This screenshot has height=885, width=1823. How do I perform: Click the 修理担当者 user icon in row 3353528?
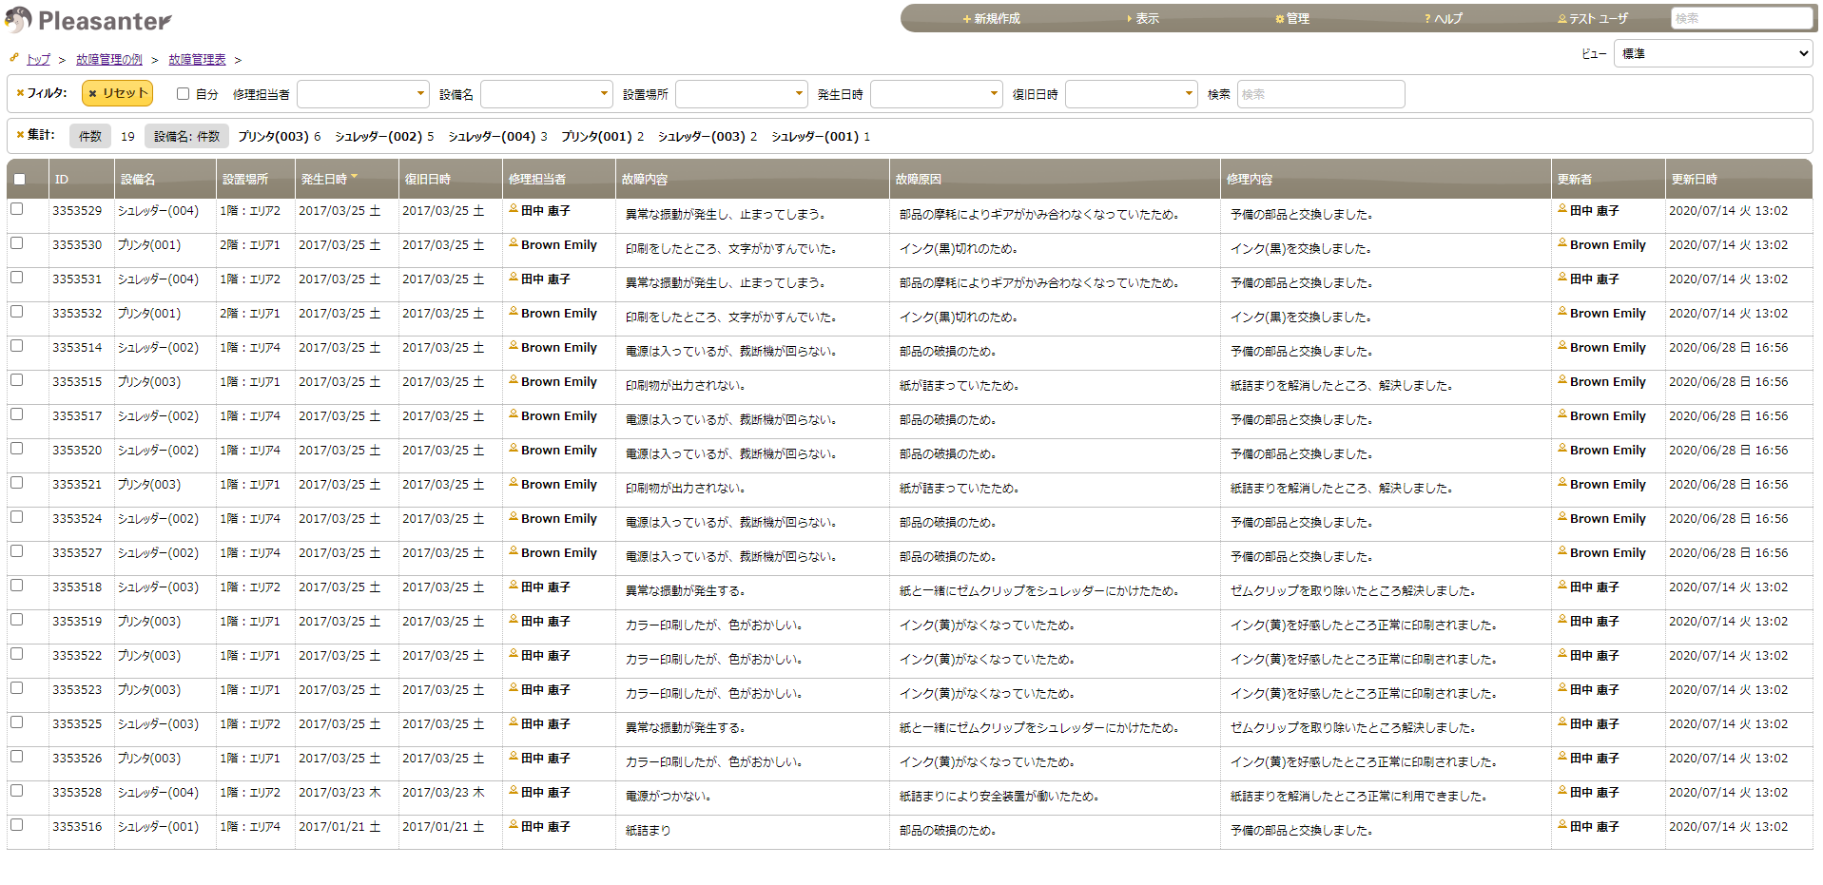pos(514,790)
